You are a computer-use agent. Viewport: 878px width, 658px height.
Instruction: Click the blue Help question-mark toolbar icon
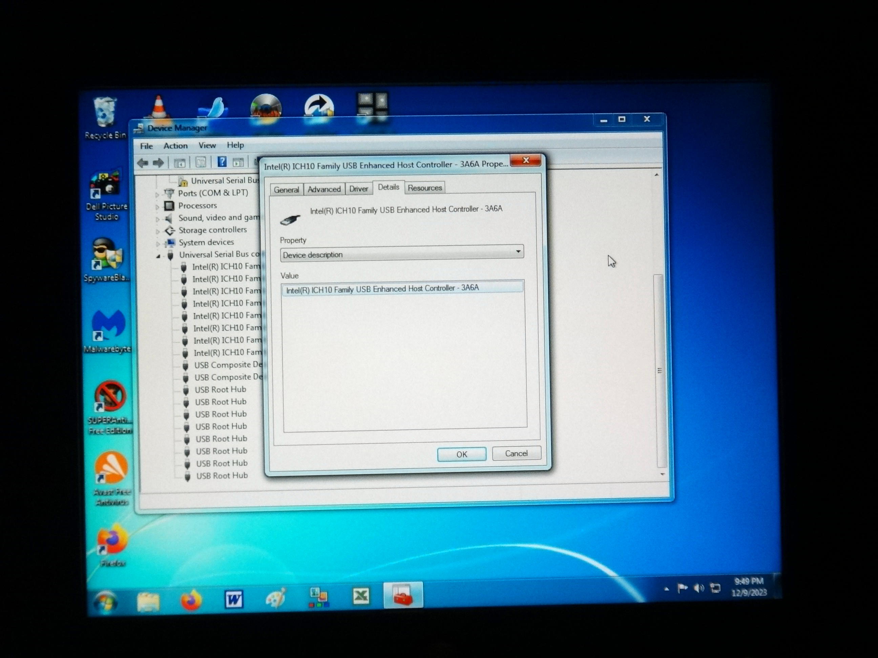point(222,162)
